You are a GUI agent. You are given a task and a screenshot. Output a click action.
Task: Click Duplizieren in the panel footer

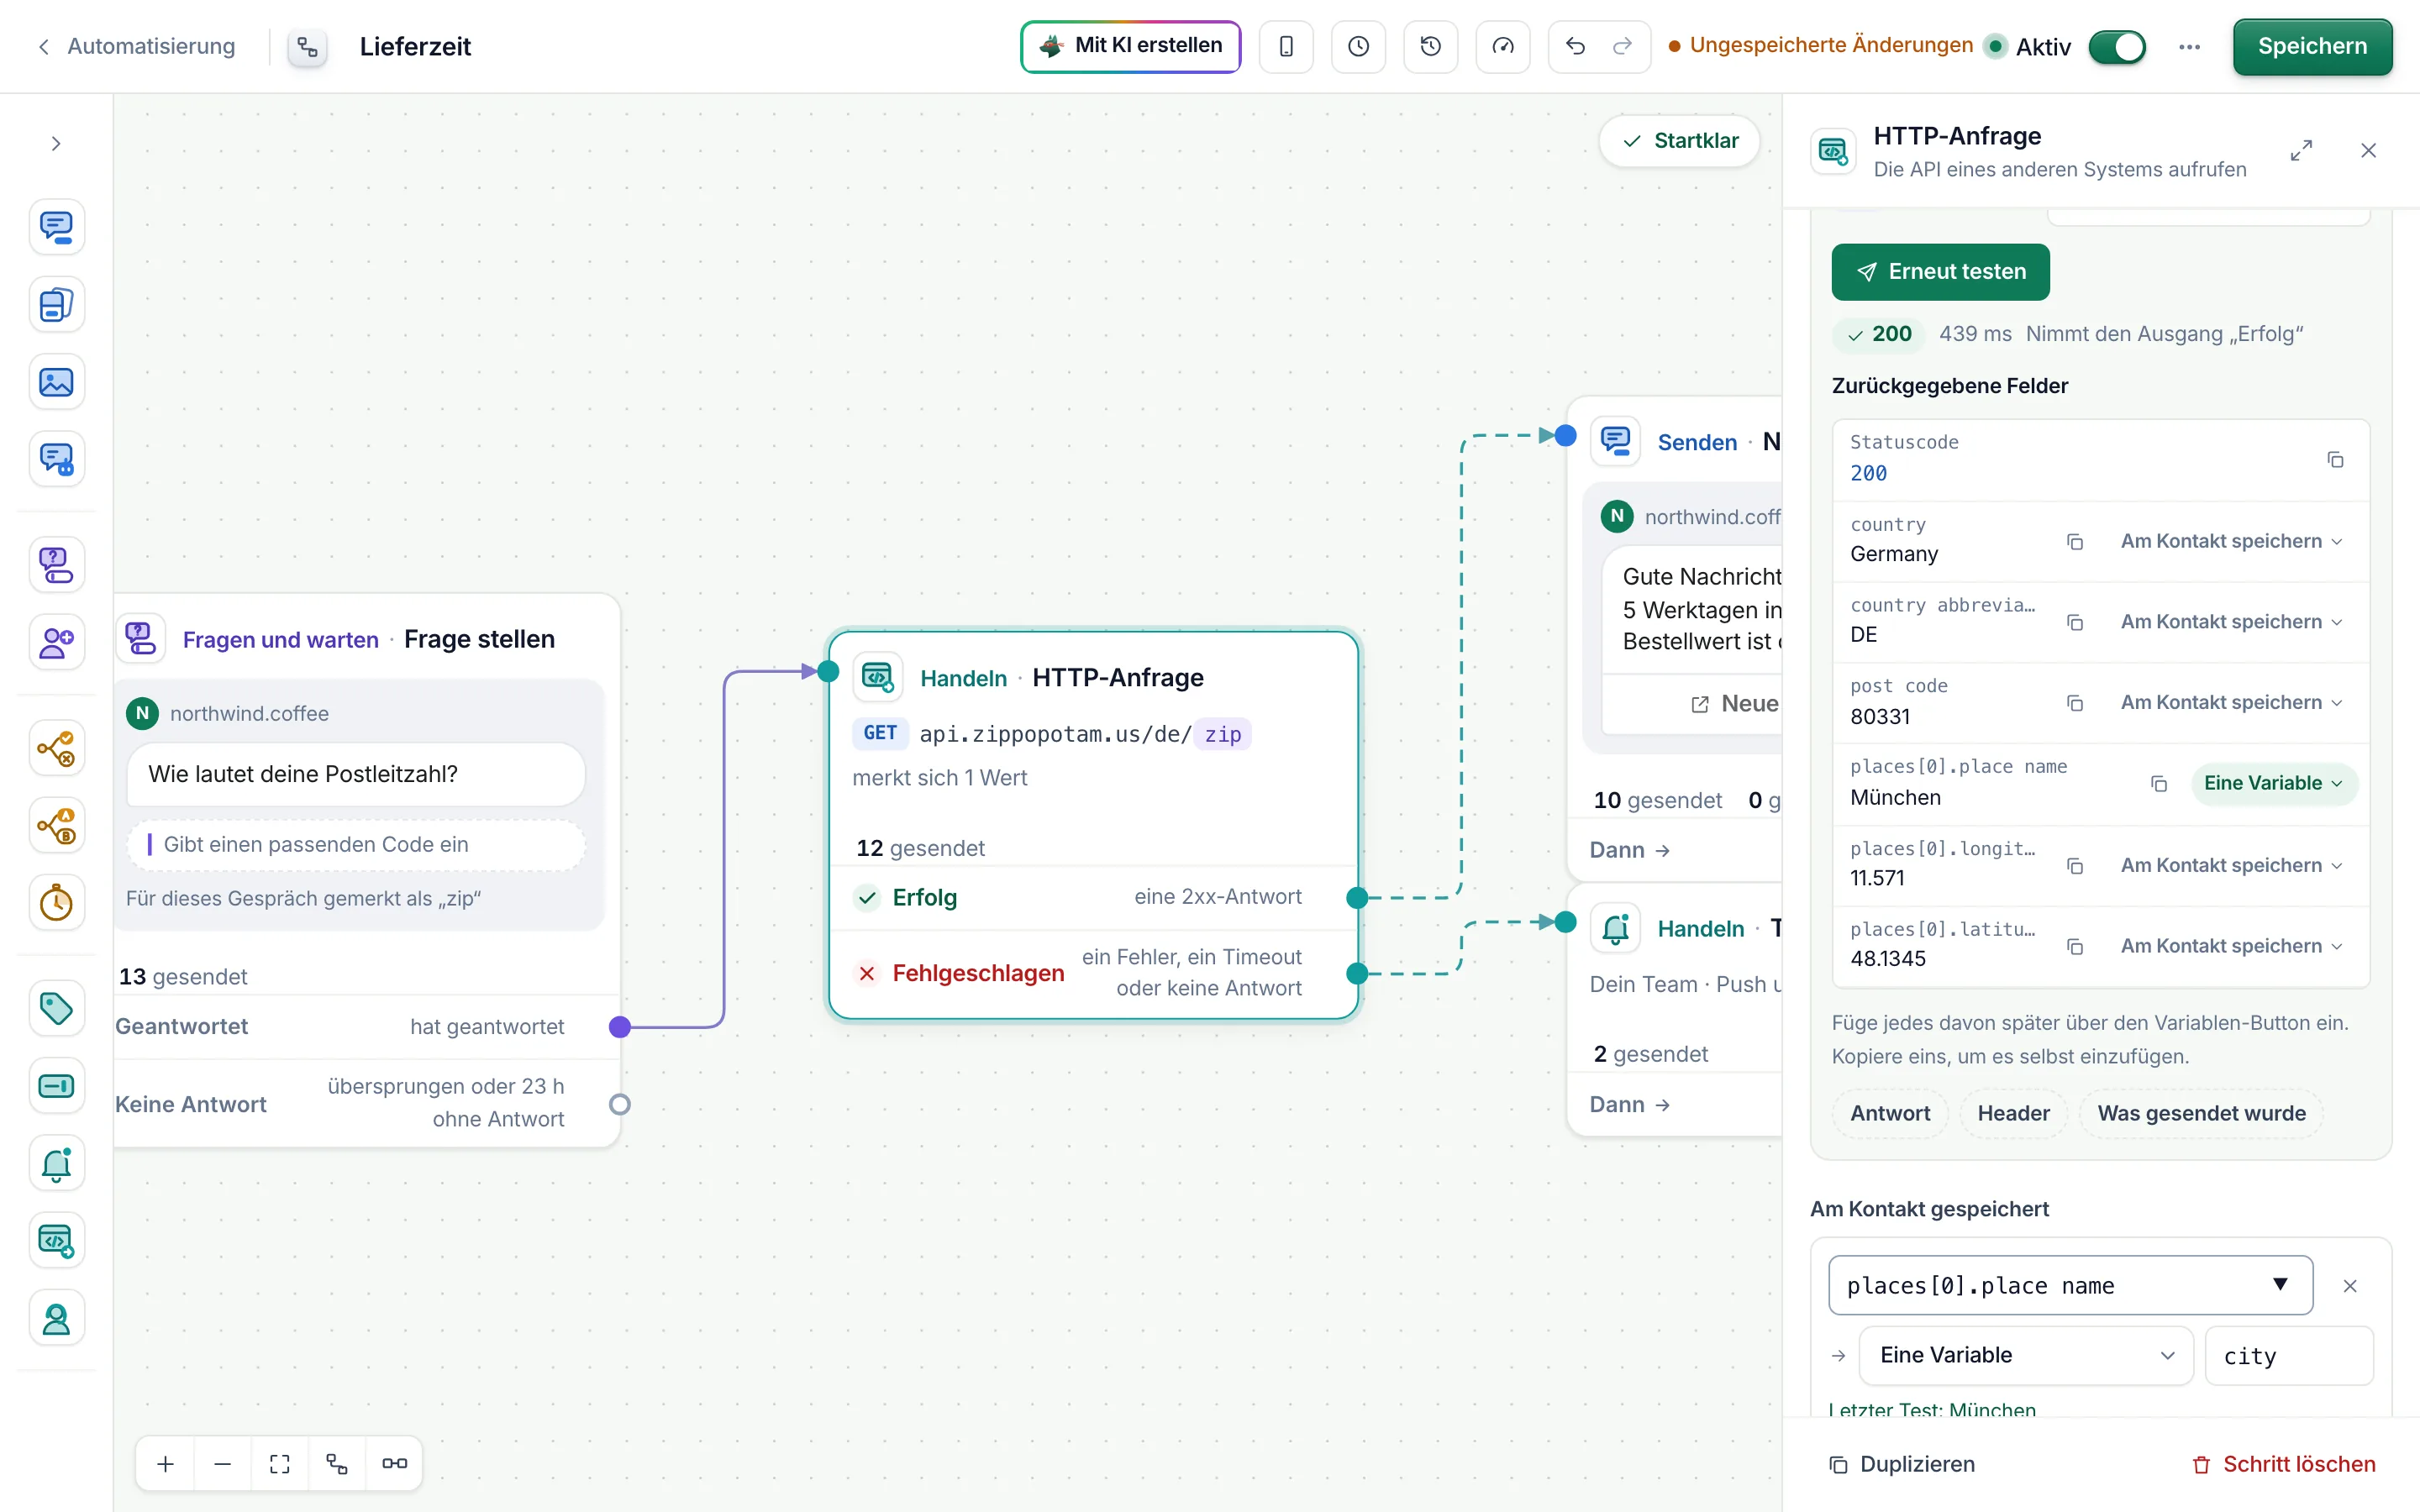tap(1902, 1464)
